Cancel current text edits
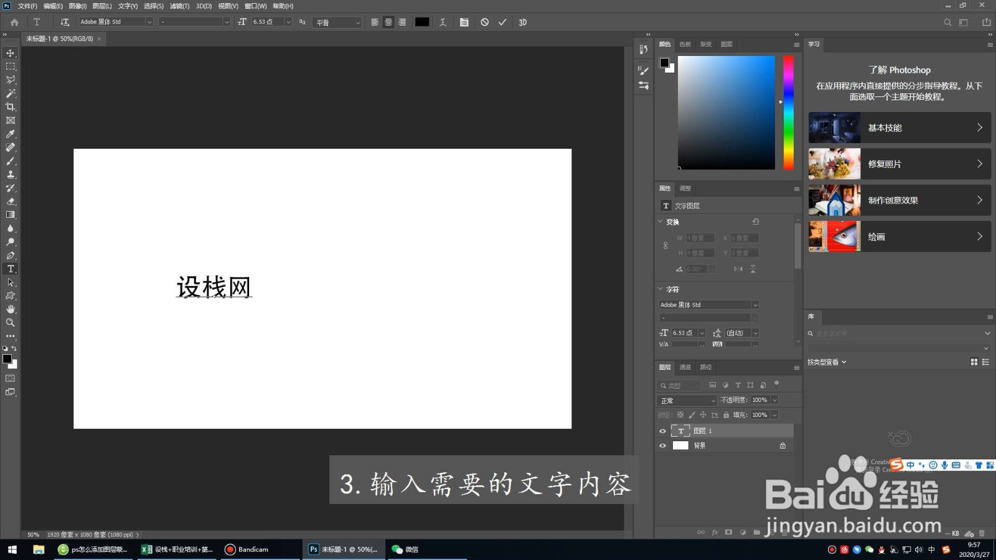The width and height of the screenshot is (996, 560). (485, 22)
